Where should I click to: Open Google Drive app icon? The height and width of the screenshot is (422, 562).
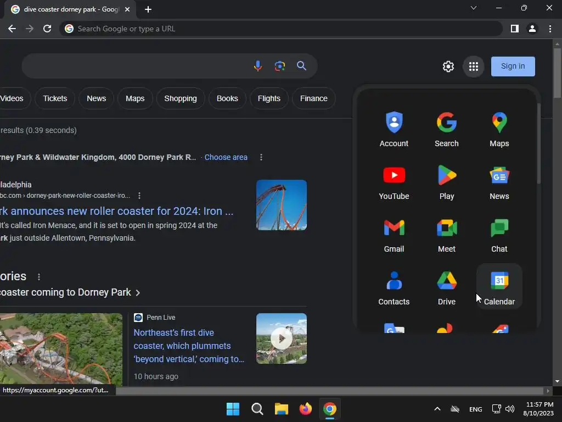click(447, 287)
